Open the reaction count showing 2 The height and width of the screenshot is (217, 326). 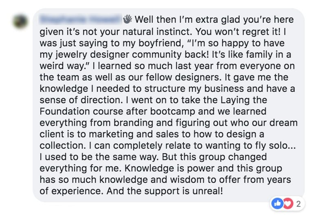(x=298, y=204)
